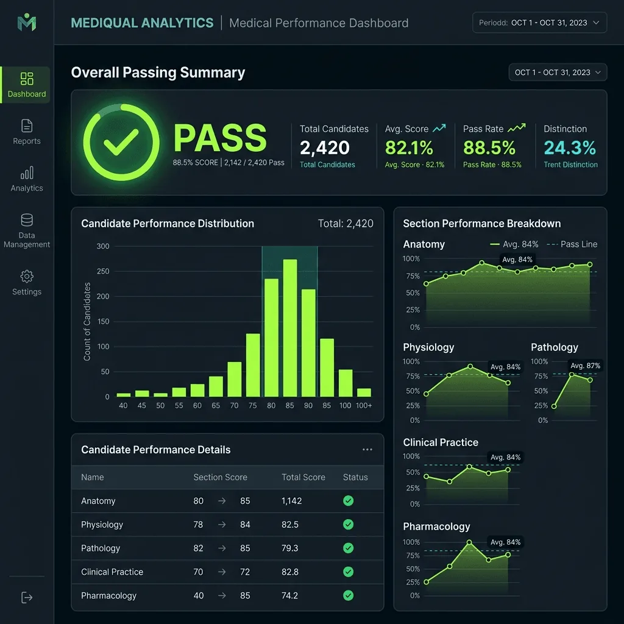Open Settings from the sidebar
This screenshot has height=624, width=624.
(x=27, y=283)
